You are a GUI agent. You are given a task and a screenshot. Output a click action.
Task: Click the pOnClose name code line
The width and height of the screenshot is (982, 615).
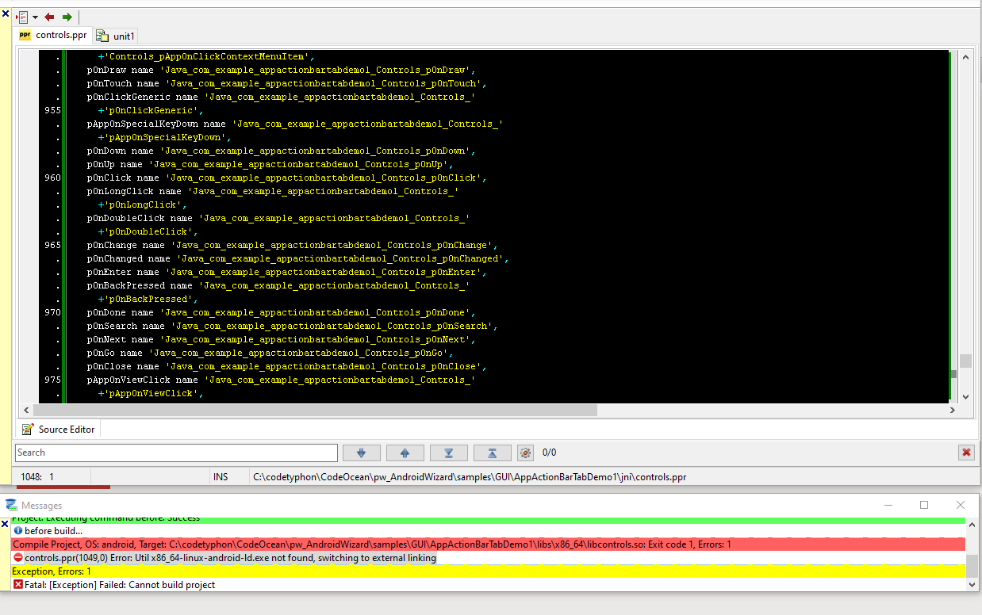[286, 366]
